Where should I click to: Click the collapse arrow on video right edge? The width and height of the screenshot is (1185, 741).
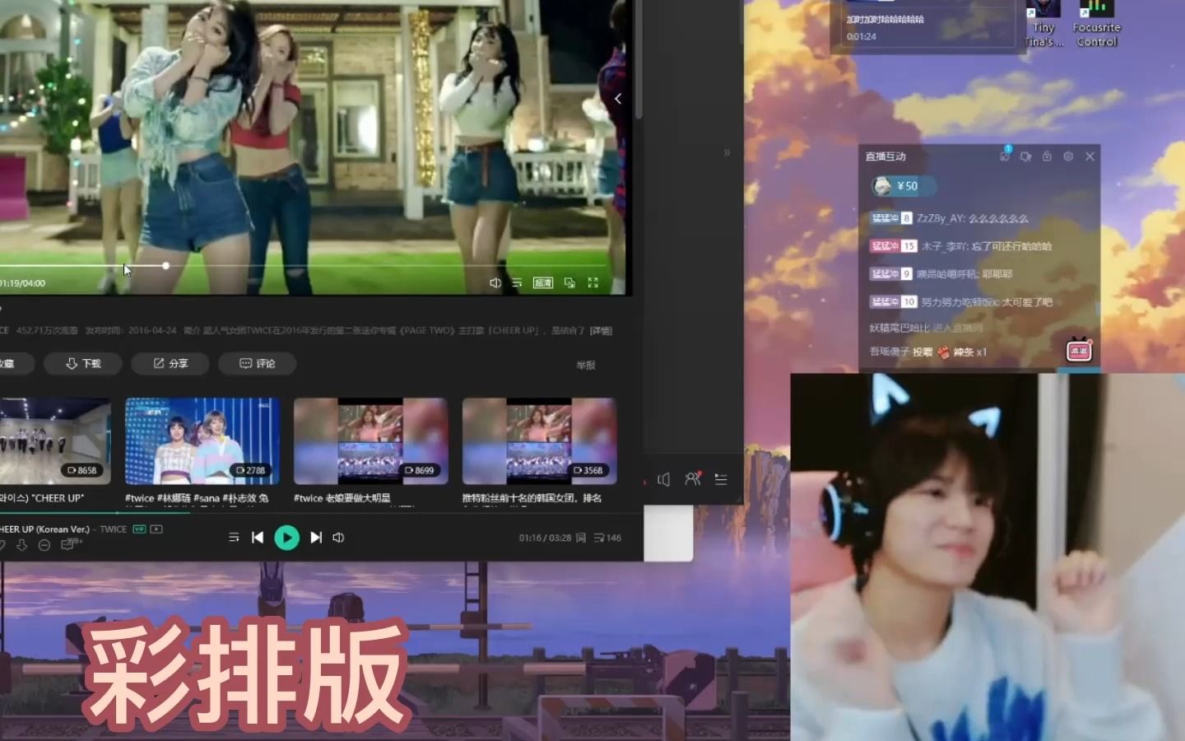point(618,99)
